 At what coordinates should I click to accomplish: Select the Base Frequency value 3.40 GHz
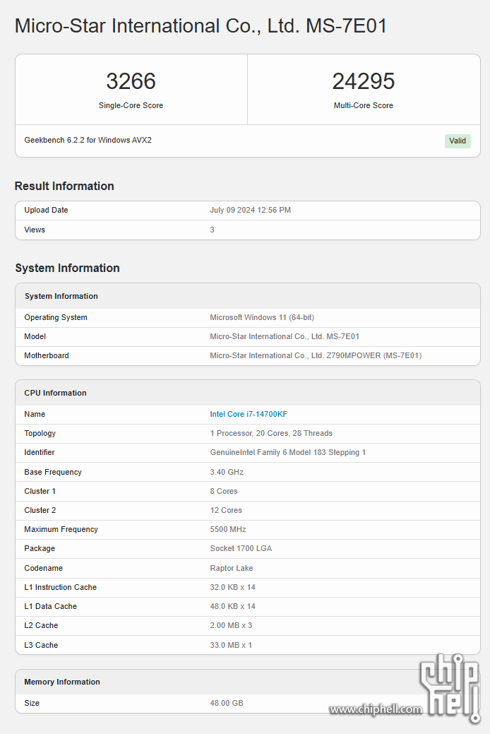pyautogui.click(x=227, y=473)
